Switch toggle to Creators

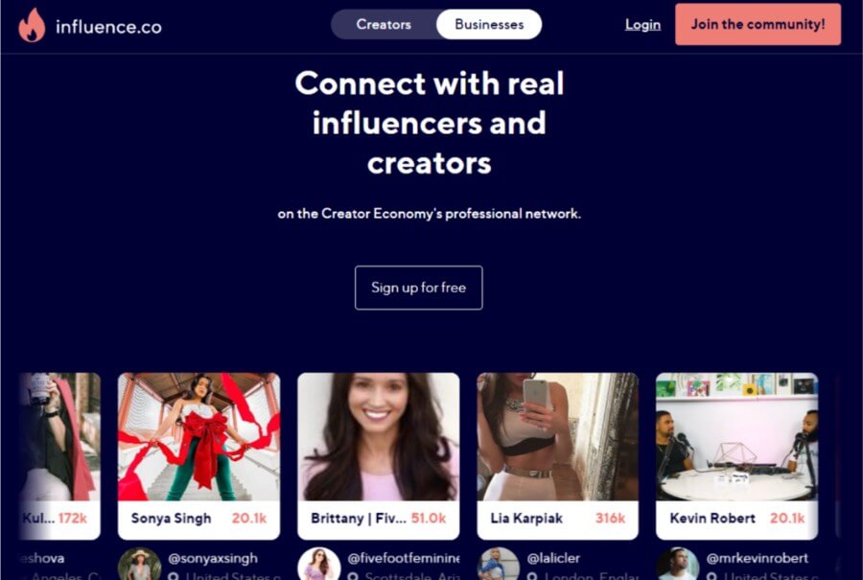[x=384, y=24]
